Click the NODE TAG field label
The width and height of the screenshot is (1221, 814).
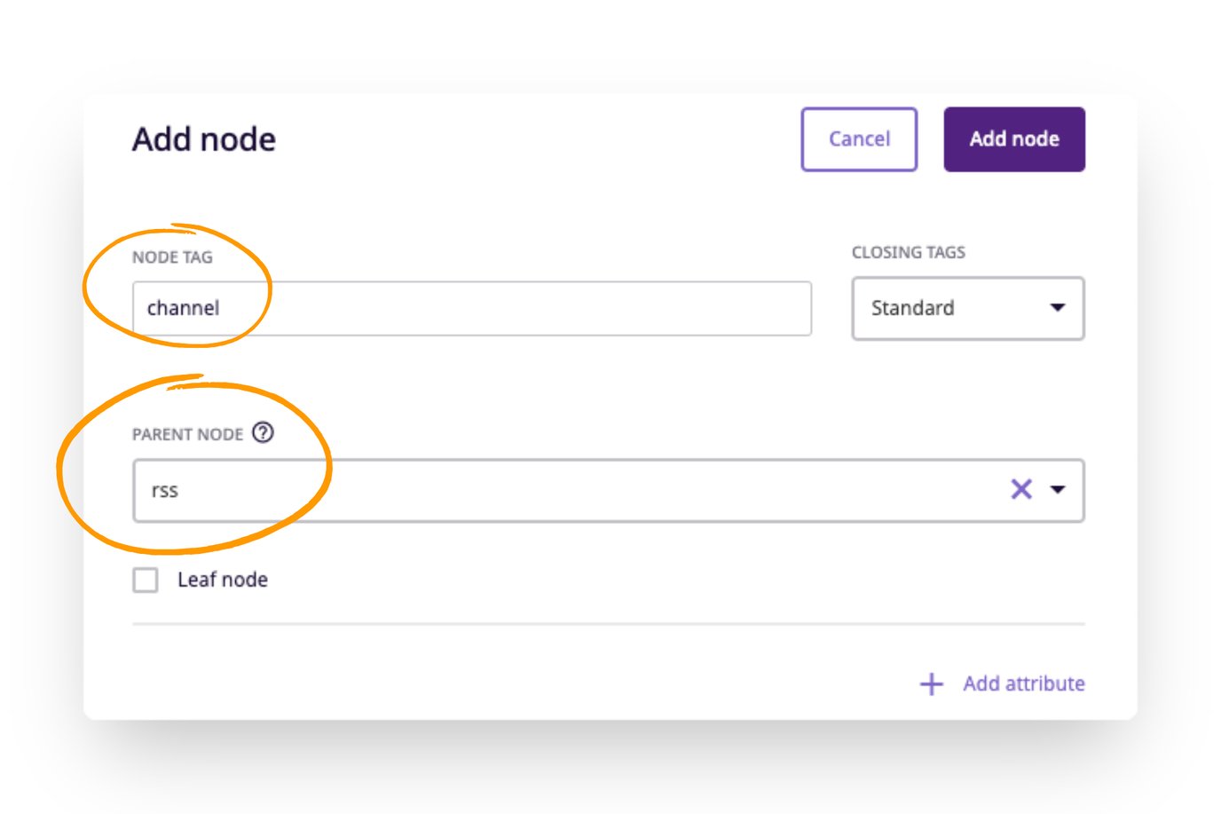[172, 257]
